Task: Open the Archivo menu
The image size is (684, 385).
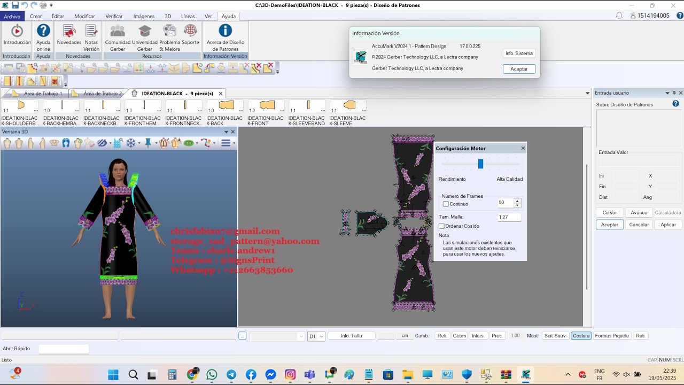Action: [12, 16]
